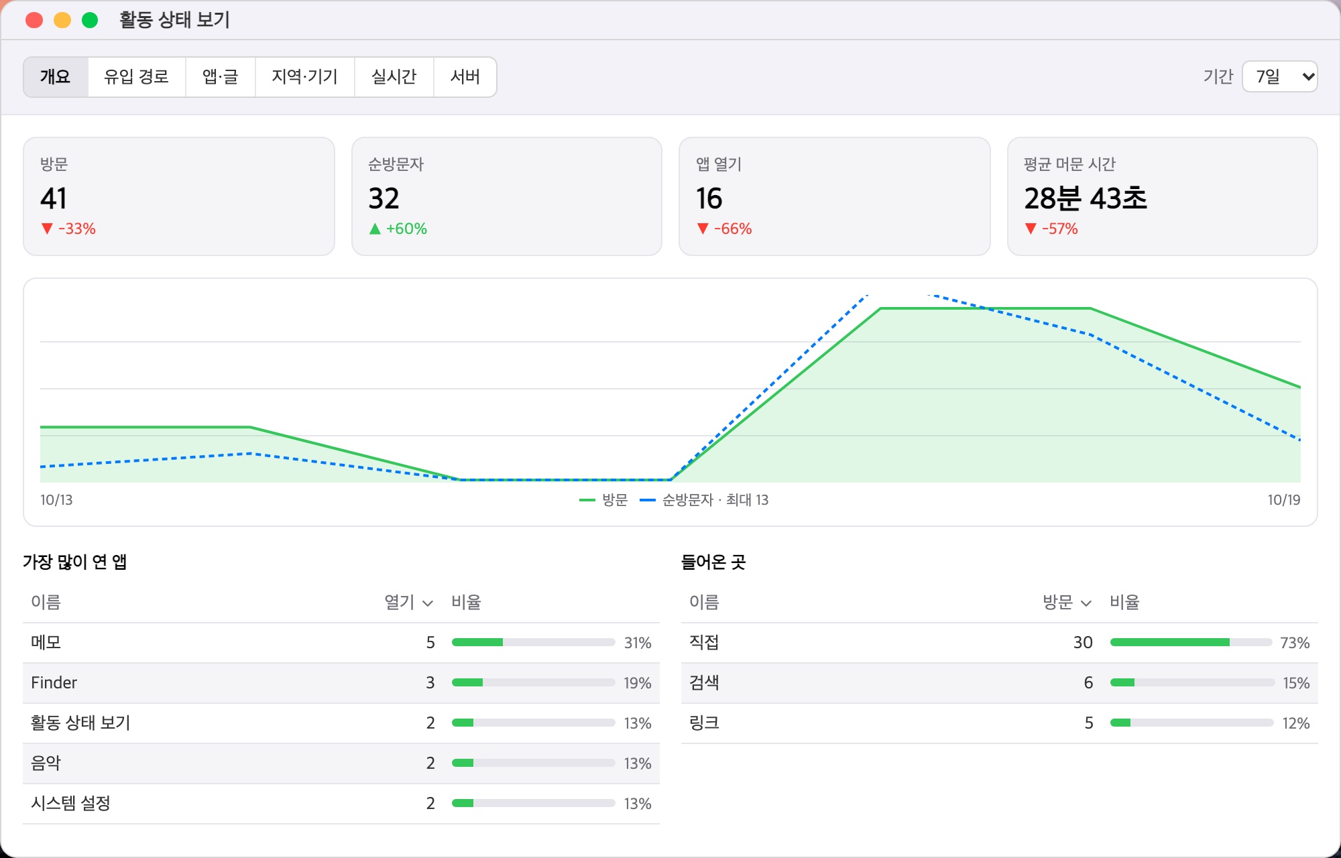Image resolution: width=1341 pixels, height=858 pixels.
Task: Select the 음악 app row
Action: (x=341, y=763)
